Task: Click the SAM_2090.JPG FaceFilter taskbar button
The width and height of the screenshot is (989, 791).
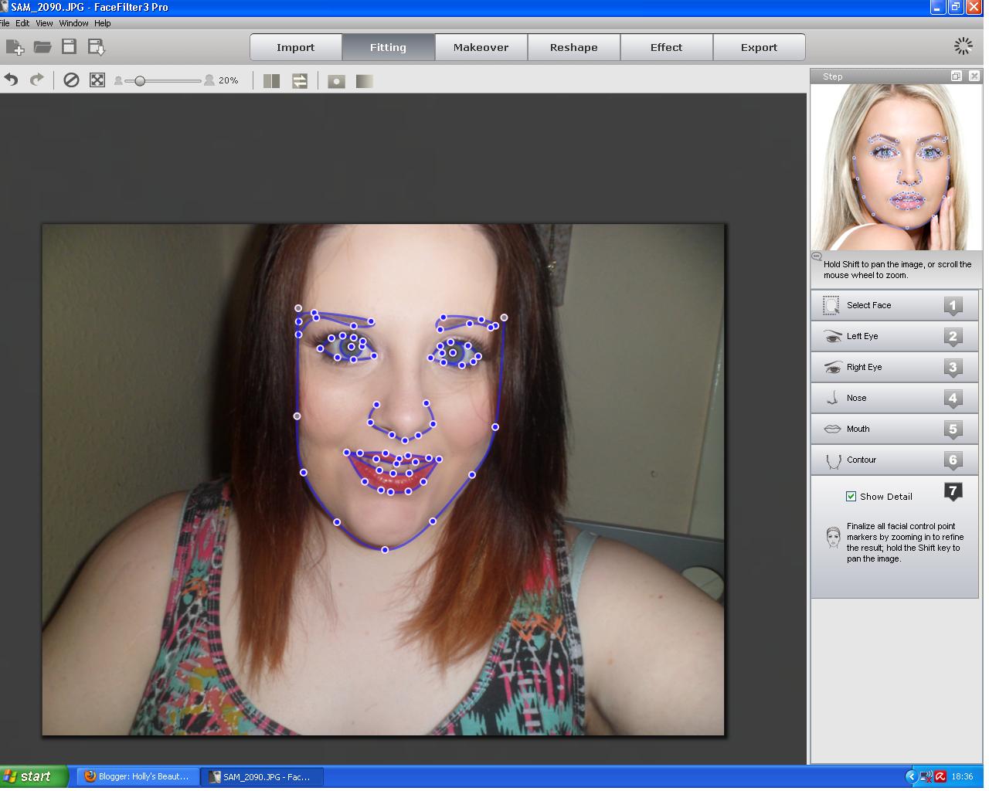Action: point(262,777)
